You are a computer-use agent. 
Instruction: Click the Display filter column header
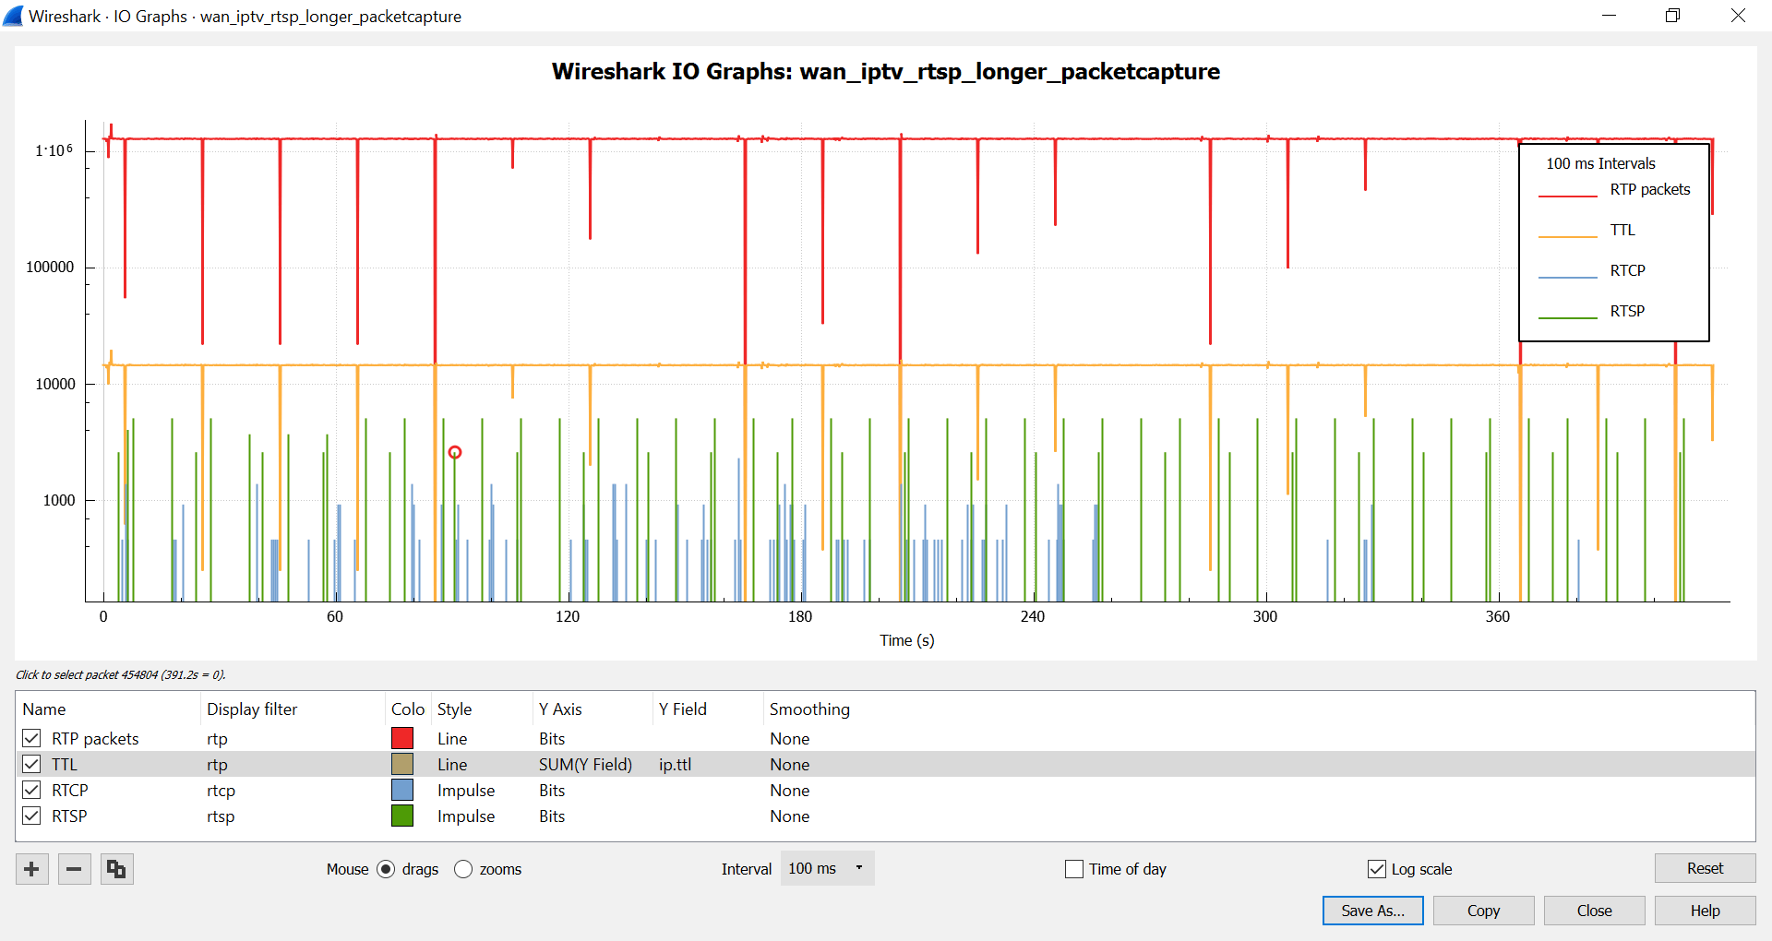pos(292,709)
